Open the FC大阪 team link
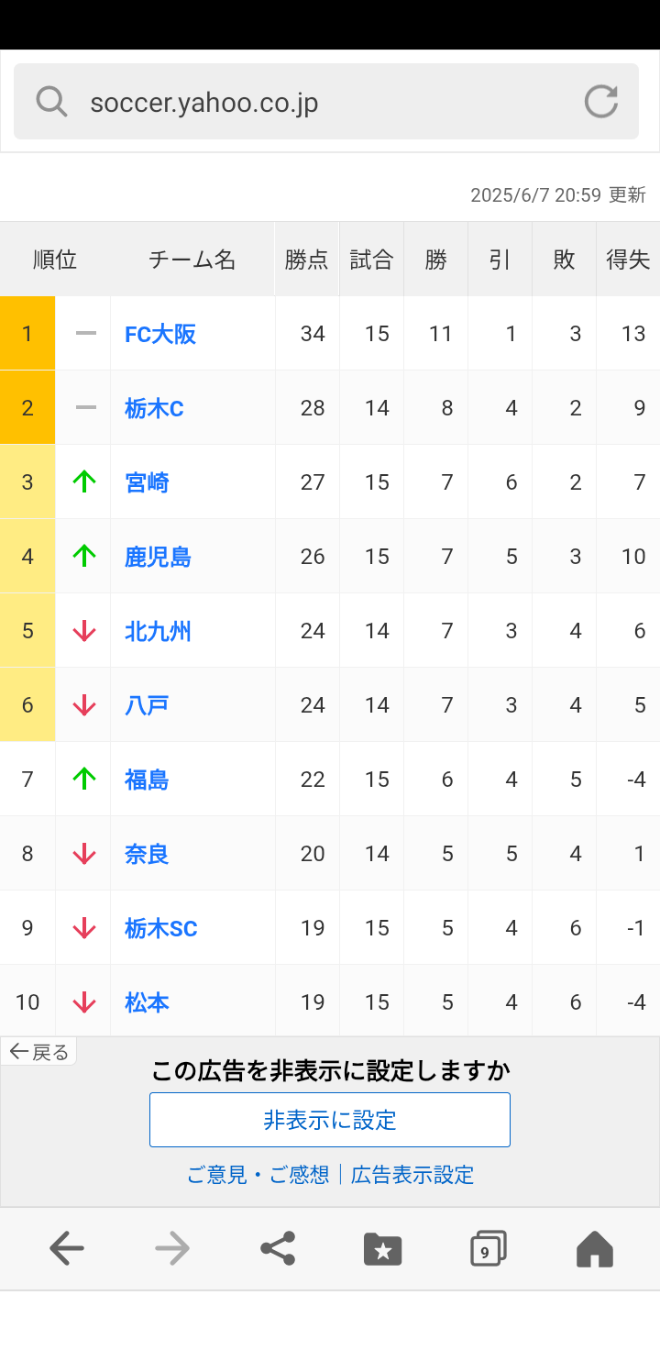The height and width of the screenshot is (1372, 660). 160,334
